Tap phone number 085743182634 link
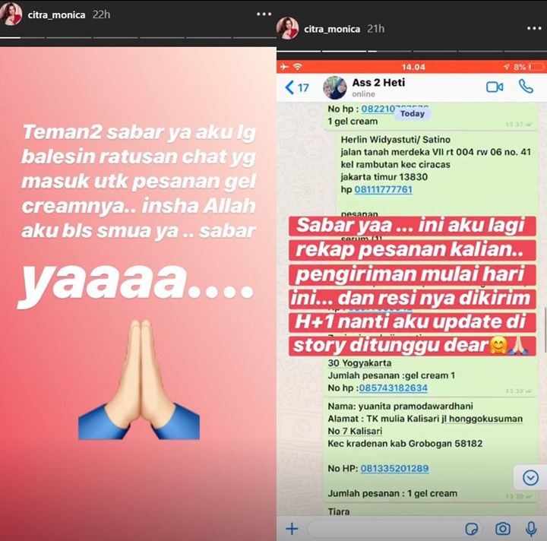Viewport: 547px width, 541px height. (x=394, y=388)
